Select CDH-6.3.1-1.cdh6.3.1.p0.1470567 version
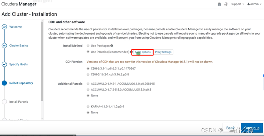This screenshot has height=136, width=264. pyautogui.click(x=88, y=69)
